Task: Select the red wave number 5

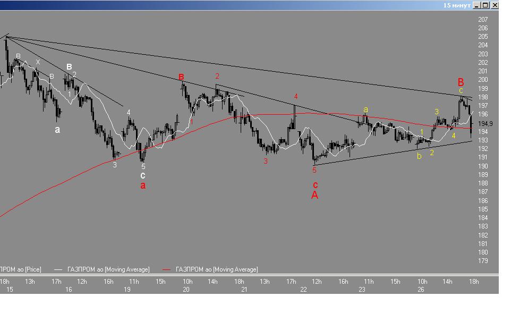Action: pyautogui.click(x=314, y=170)
